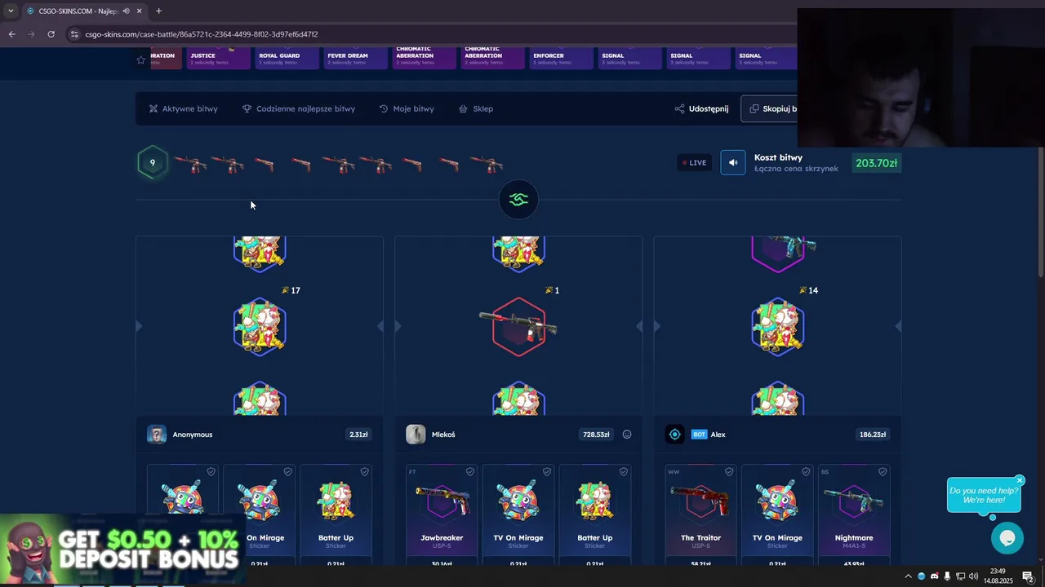Click shield icon on Alex's TV On Mirage card
Screen dimensions: 1045x587
click(x=806, y=471)
